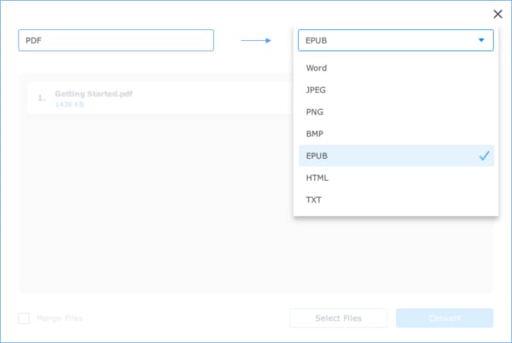Click the Merge Files label text

coord(60,319)
